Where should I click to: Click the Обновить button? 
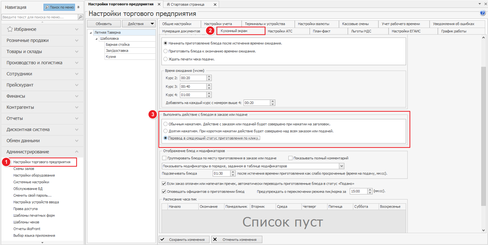(104, 24)
